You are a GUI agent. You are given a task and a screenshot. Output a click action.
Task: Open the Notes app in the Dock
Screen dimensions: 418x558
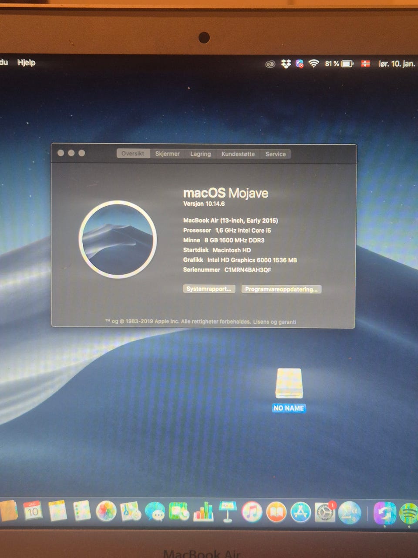tap(57, 511)
